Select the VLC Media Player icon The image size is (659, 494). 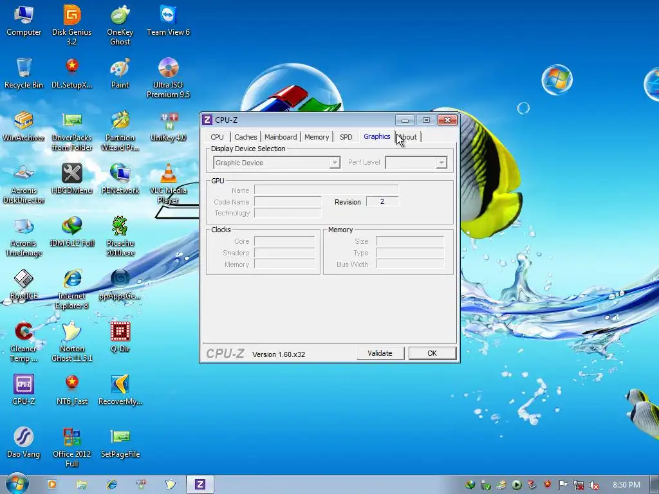click(168, 183)
